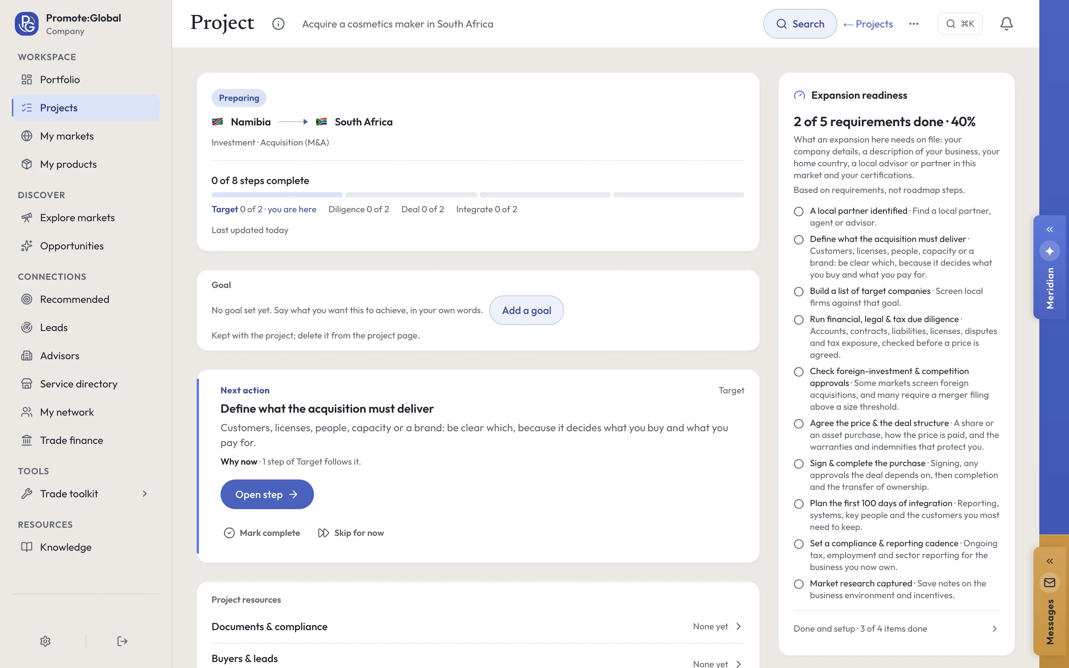
Task: Open My markets in the sidebar
Action: coord(86,136)
